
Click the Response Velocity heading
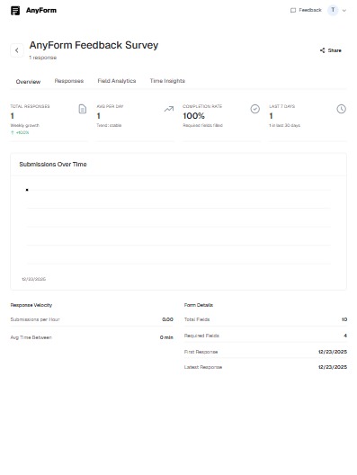31,305
